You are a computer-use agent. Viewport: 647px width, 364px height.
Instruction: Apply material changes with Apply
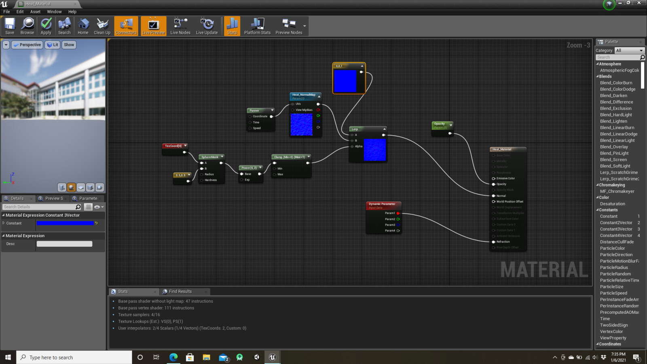[x=46, y=26]
